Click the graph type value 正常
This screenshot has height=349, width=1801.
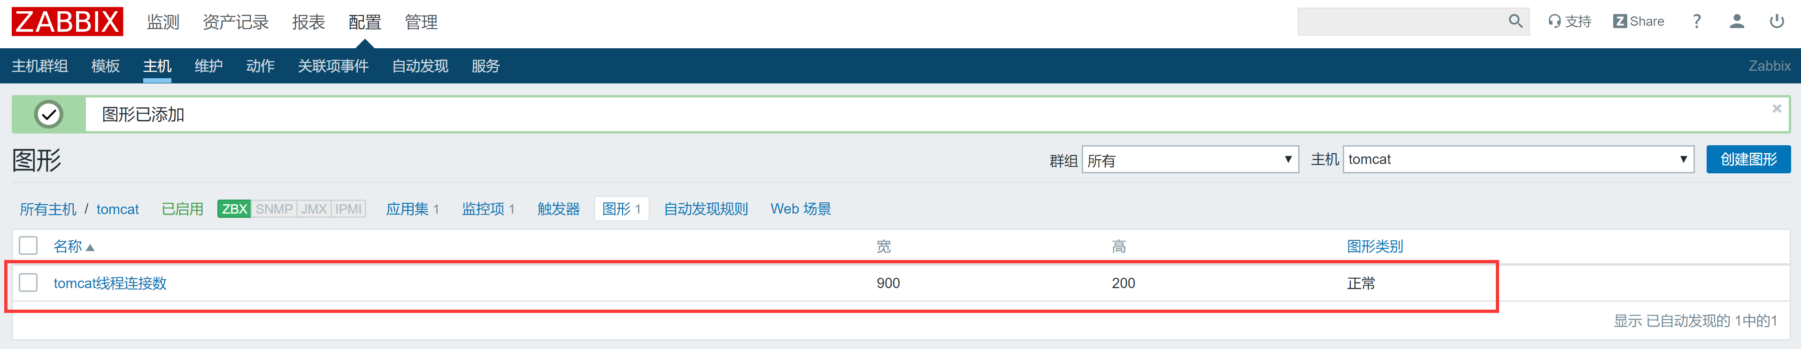tap(1361, 283)
